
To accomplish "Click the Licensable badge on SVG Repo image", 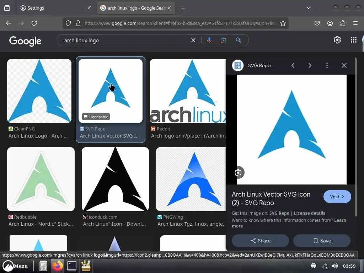I will tap(96, 117).
